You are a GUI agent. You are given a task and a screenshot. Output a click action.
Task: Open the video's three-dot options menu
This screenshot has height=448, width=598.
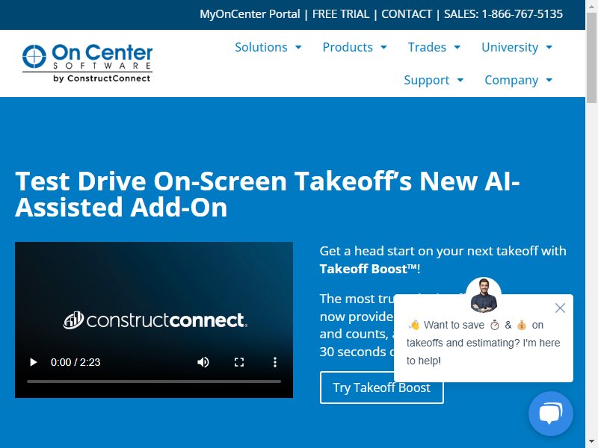pos(274,362)
